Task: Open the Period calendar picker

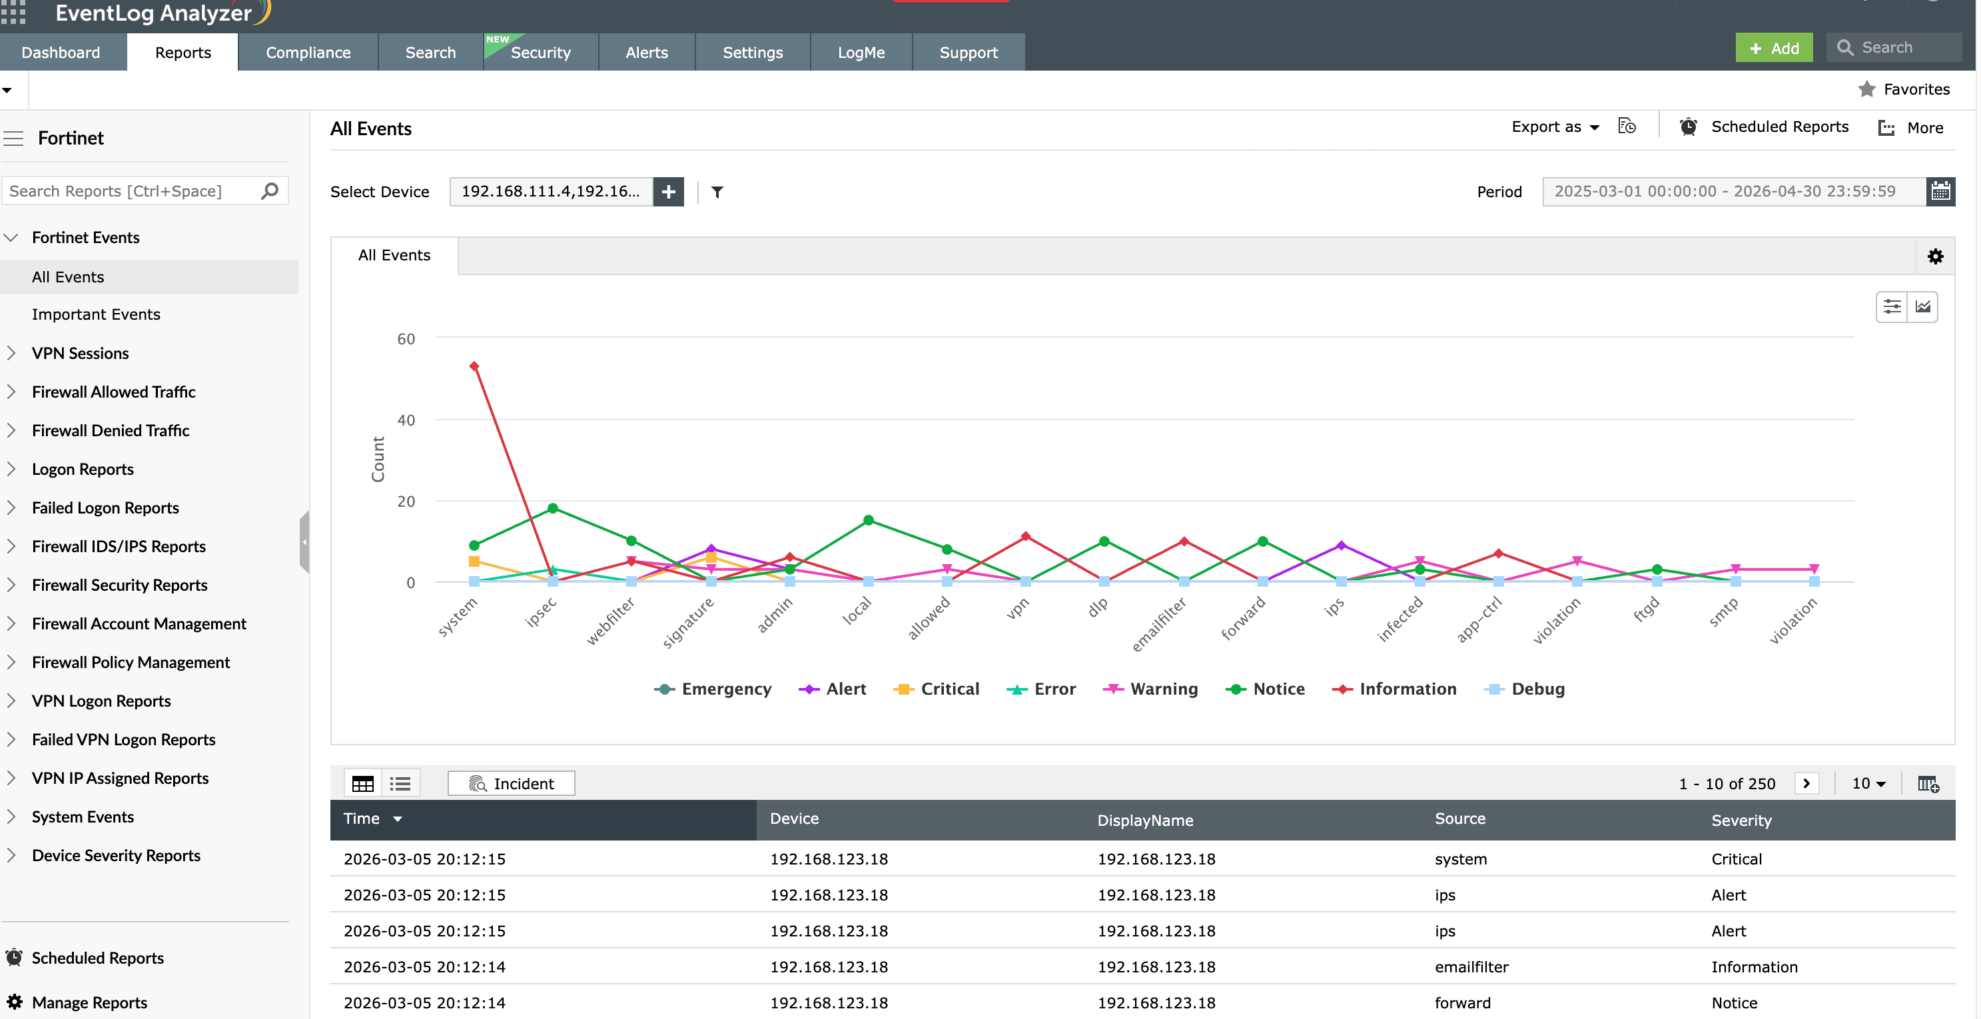Action: 1940,192
